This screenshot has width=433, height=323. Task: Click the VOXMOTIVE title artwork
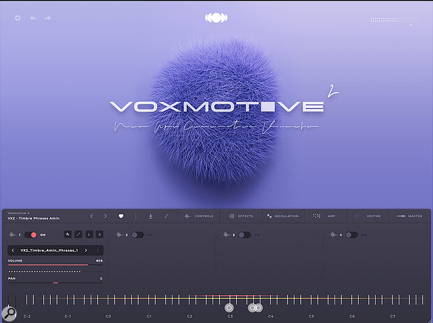[216, 107]
